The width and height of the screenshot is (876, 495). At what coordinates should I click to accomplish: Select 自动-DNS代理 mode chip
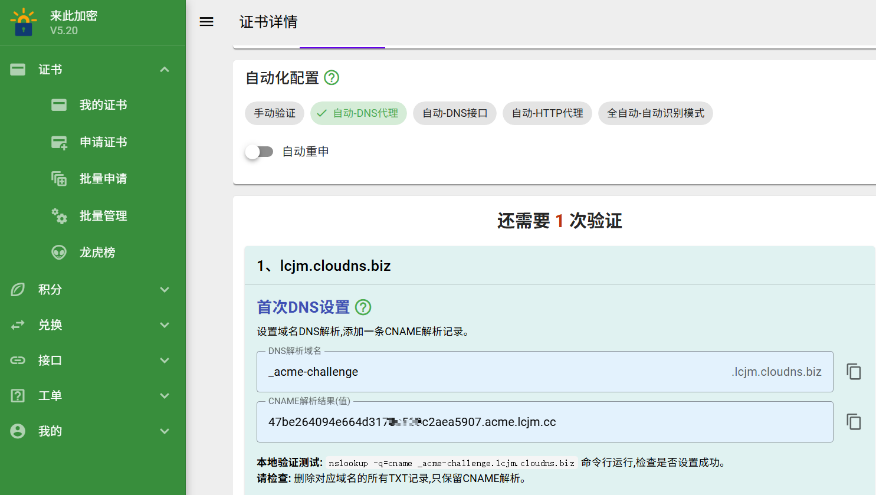[x=359, y=113]
